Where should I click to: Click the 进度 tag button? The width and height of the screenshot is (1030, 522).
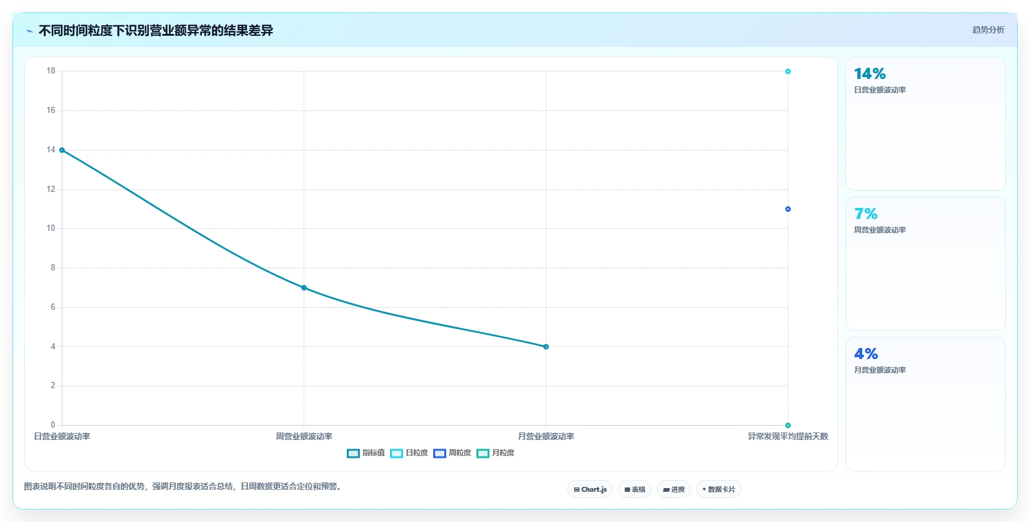[x=674, y=489]
